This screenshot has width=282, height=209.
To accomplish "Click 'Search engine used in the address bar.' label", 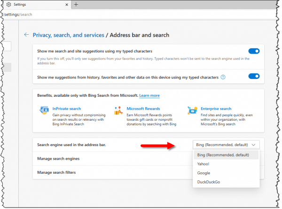I will 71,145.
